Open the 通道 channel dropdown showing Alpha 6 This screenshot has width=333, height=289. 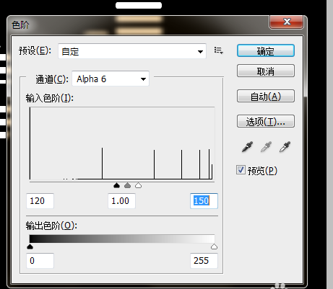coord(111,79)
